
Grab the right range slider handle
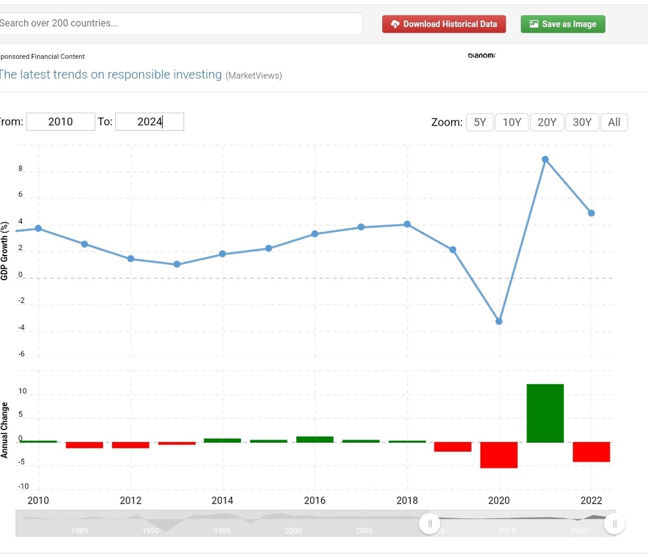[614, 524]
